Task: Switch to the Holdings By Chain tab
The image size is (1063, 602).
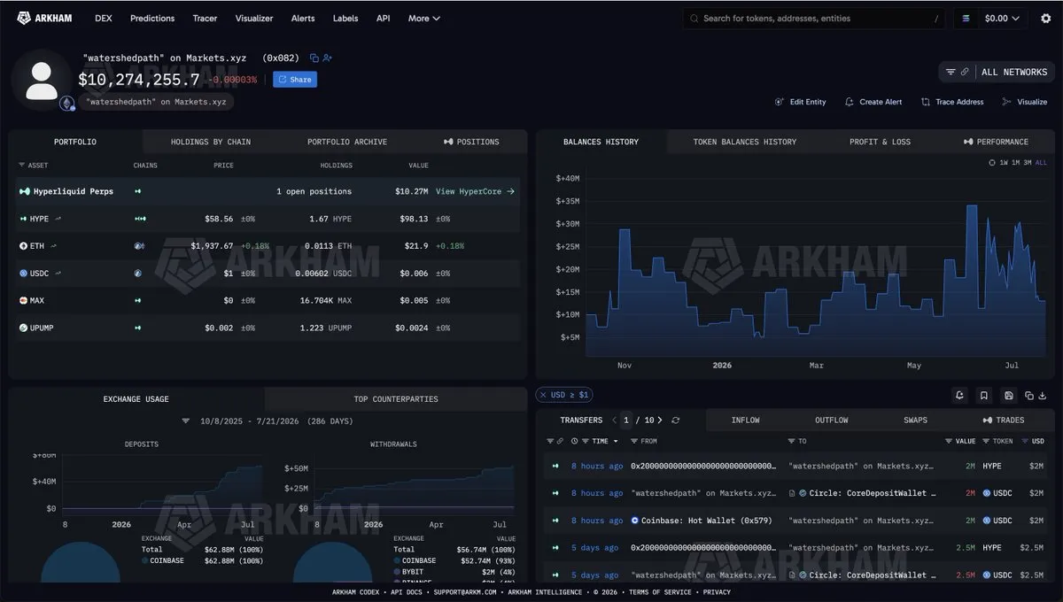Action: point(211,142)
